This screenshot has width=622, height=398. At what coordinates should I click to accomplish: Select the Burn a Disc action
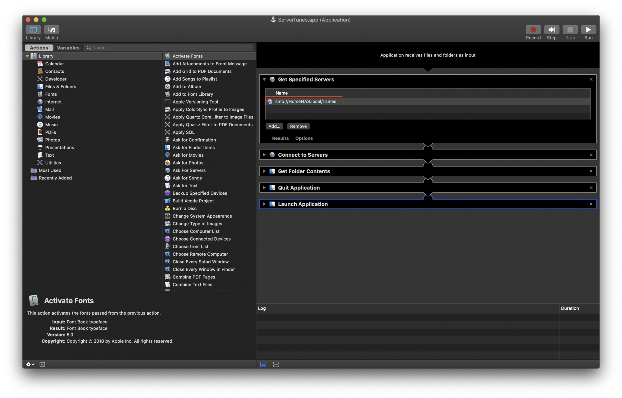(x=184, y=208)
